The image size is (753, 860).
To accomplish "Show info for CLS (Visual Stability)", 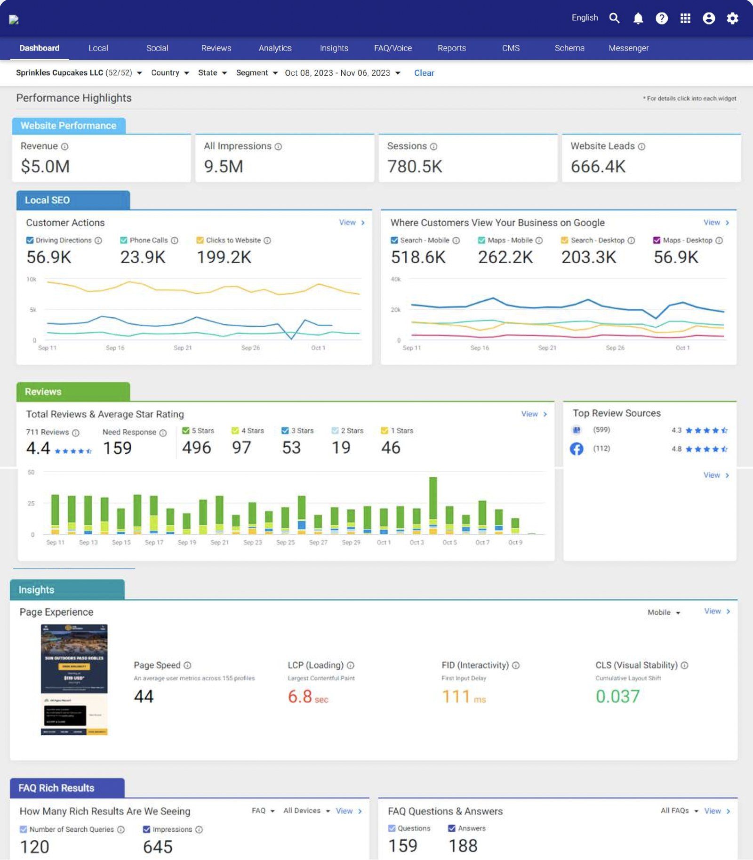I will coord(685,665).
